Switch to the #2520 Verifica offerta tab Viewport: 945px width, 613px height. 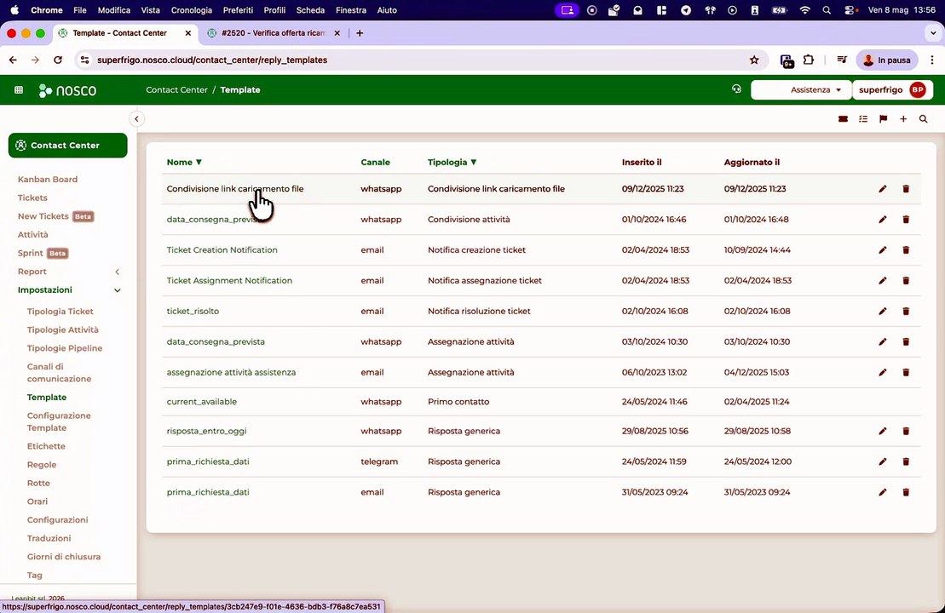point(274,33)
